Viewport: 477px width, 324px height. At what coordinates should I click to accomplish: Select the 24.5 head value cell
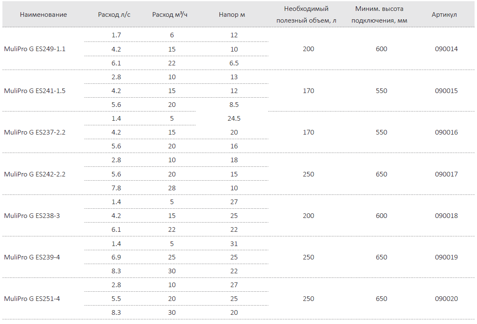[234, 118]
